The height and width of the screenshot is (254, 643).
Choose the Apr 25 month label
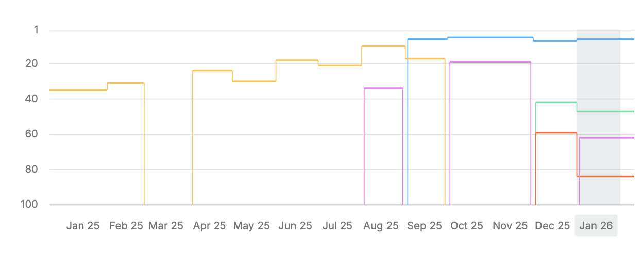(208, 226)
